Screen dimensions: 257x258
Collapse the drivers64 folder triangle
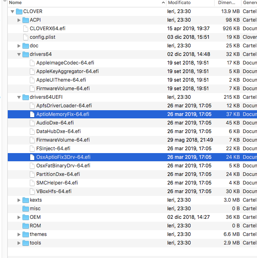click(19, 54)
